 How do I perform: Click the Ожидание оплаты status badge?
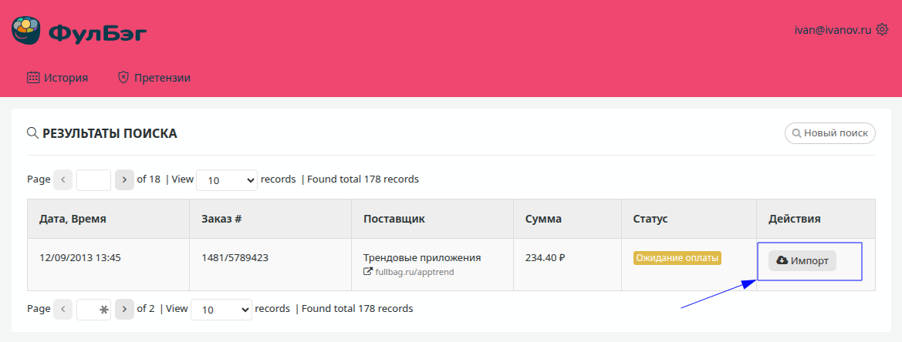point(677,258)
